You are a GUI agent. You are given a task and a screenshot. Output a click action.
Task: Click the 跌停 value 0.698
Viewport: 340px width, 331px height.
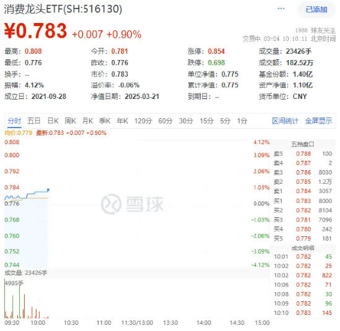click(x=216, y=62)
